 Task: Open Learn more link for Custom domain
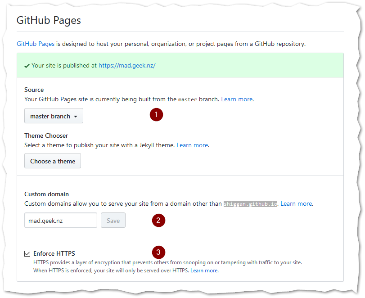[x=296, y=204]
